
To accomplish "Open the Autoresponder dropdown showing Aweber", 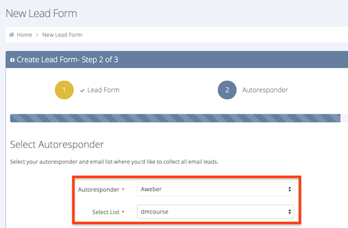I will pos(215,189).
